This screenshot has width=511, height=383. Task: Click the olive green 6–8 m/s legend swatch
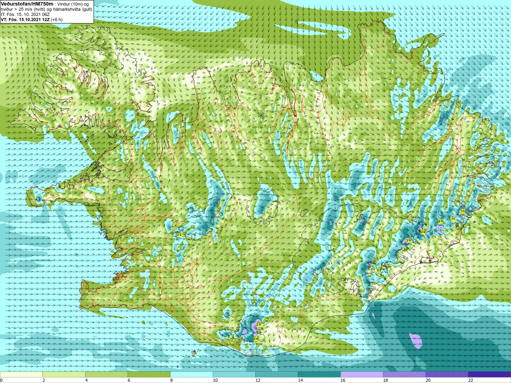click(x=149, y=375)
